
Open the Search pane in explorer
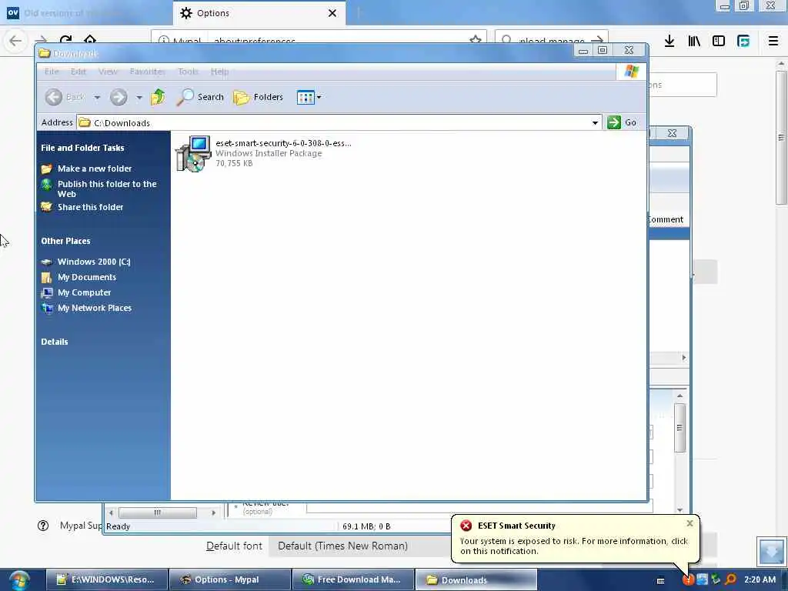coord(200,97)
